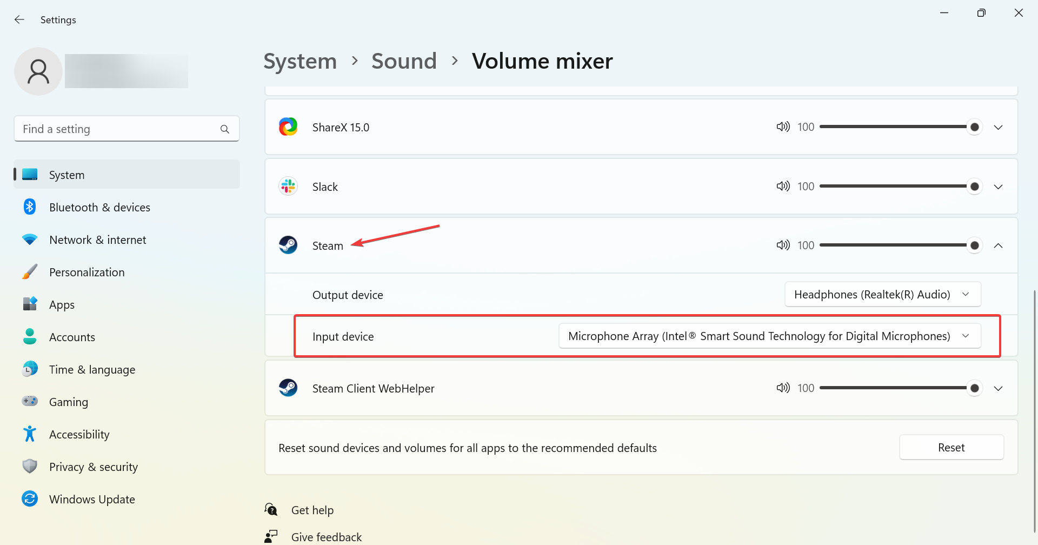
Task: Open the Steam Input device dropdown
Action: pos(769,336)
